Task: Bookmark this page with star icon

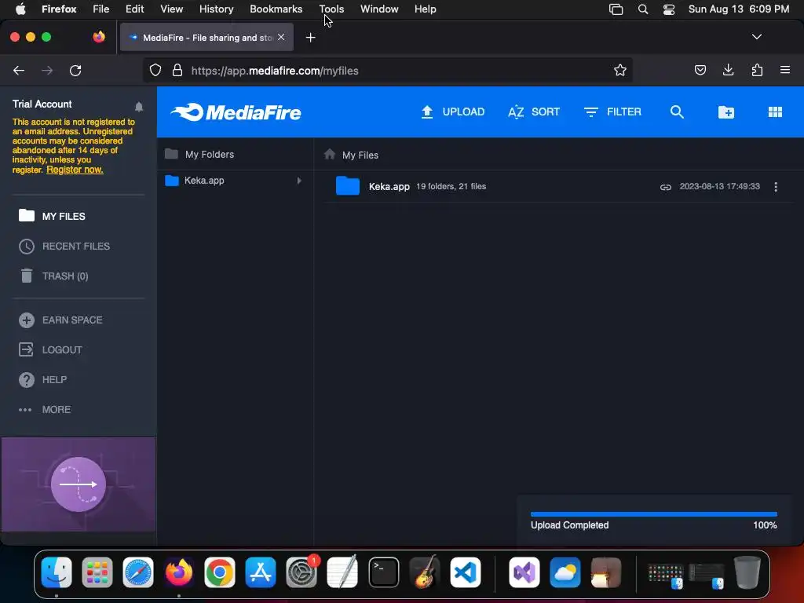Action: click(620, 70)
